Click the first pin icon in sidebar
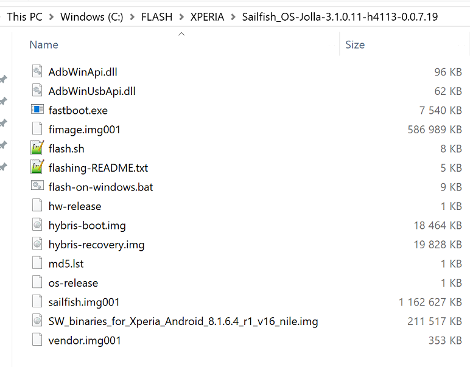 (x=3, y=79)
